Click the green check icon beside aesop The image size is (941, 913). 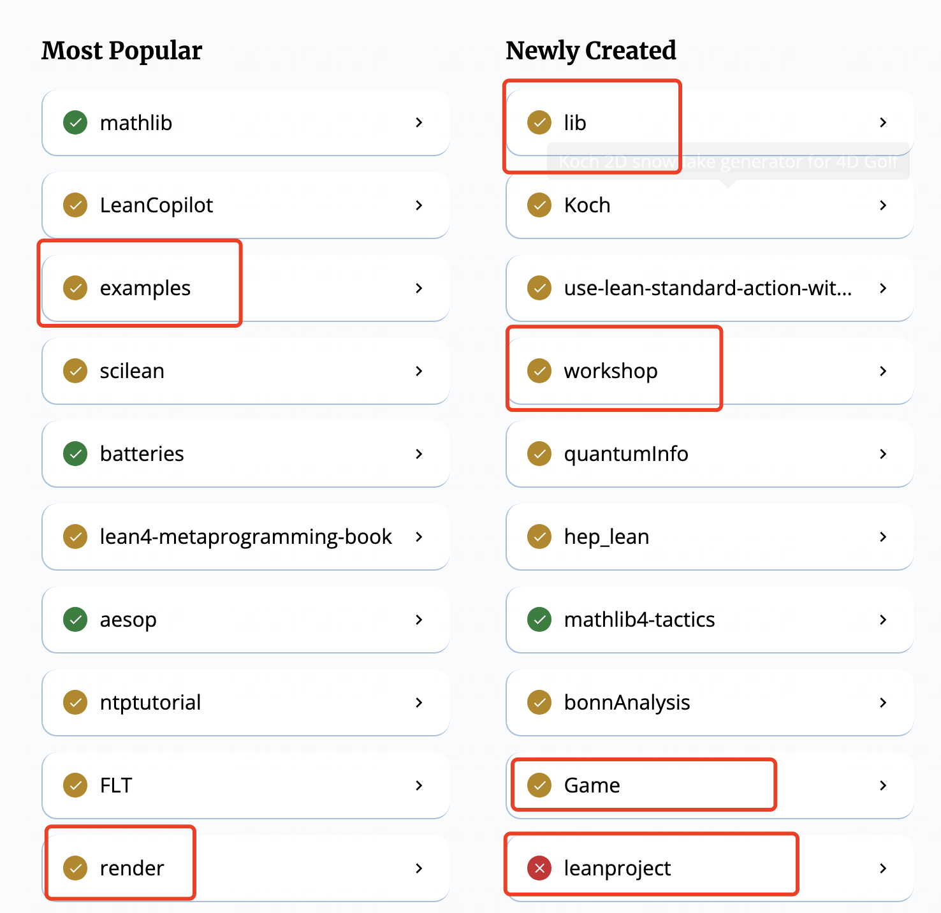click(x=75, y=620)
